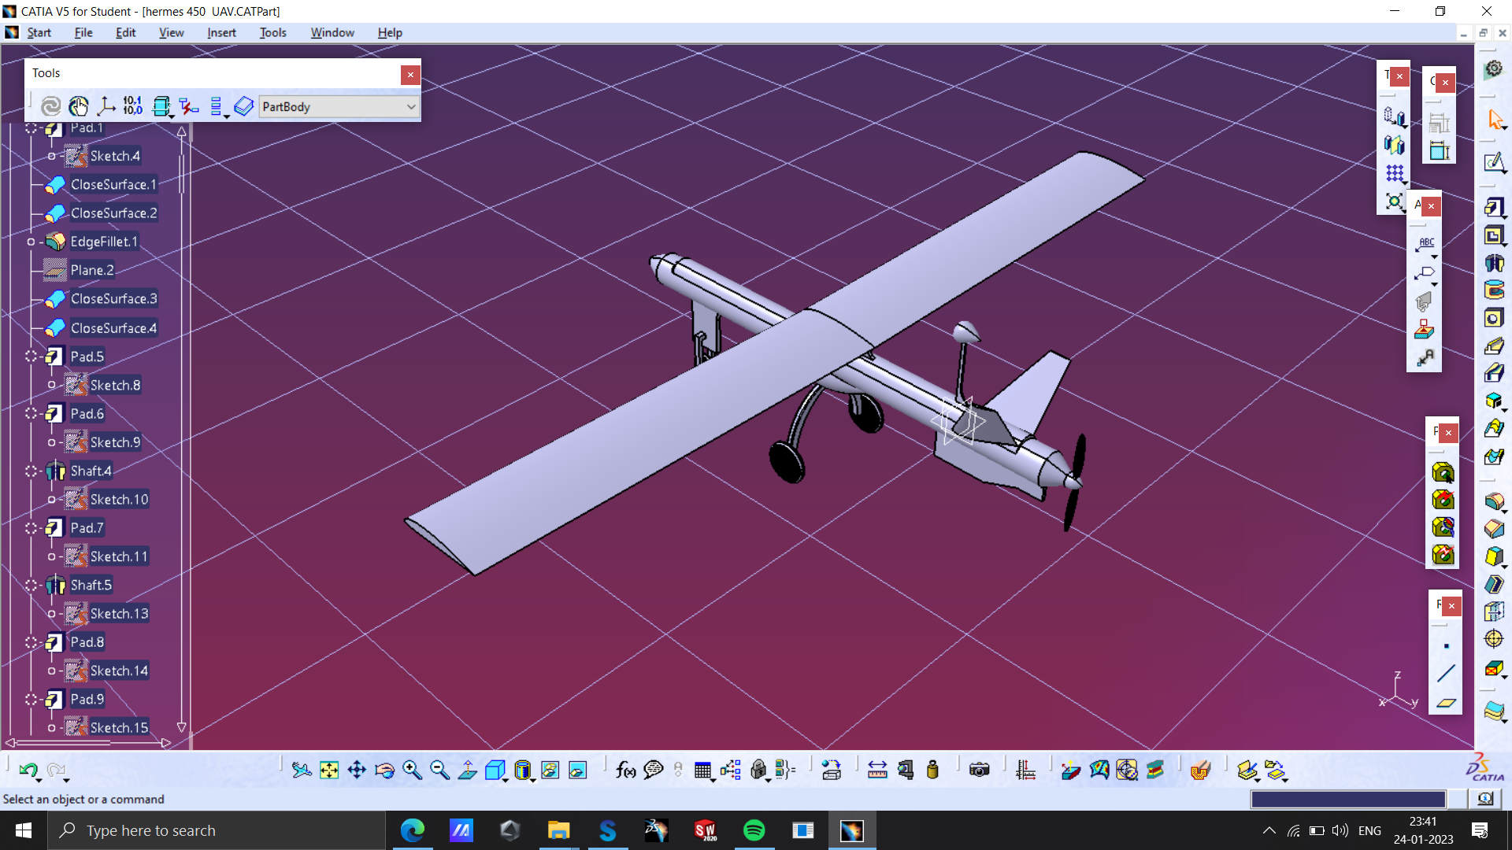
Task: Open the Insert menu
Action: pyautogui.click(x=221, y=32)
